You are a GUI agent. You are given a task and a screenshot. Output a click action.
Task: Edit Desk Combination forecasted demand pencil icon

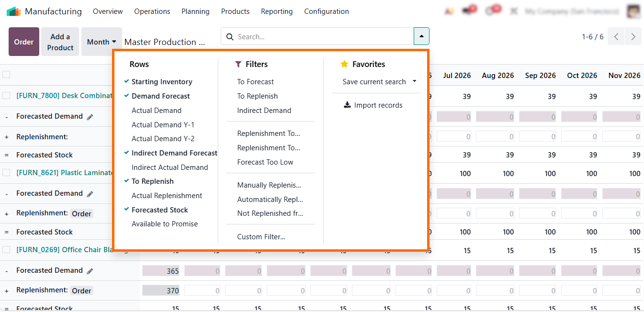tap(90, 117)
